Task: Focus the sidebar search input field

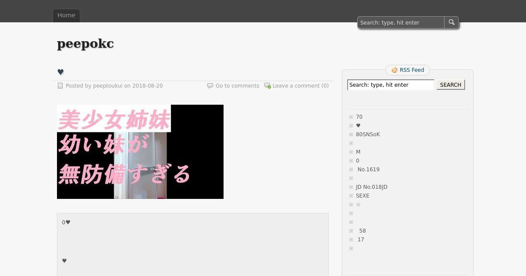Action: point(391,85)
